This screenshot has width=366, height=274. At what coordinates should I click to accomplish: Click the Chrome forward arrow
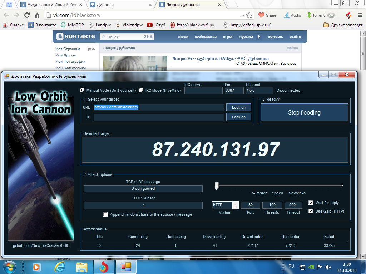16,15
